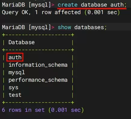Select the 'performance_schema' row
131x119 pixels.
(x=38, y=80)
